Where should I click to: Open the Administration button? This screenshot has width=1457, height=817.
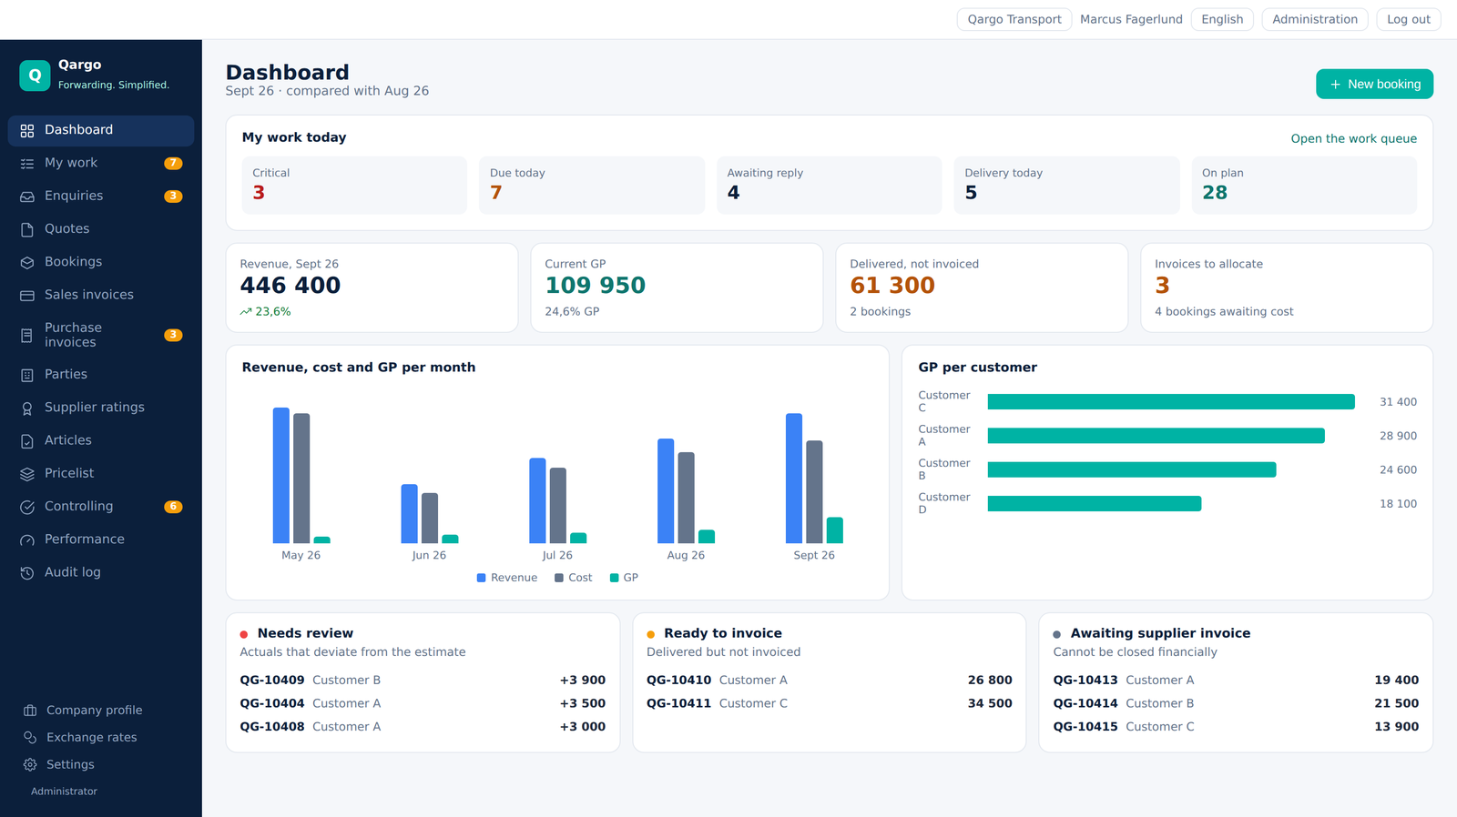point(1314,19)
